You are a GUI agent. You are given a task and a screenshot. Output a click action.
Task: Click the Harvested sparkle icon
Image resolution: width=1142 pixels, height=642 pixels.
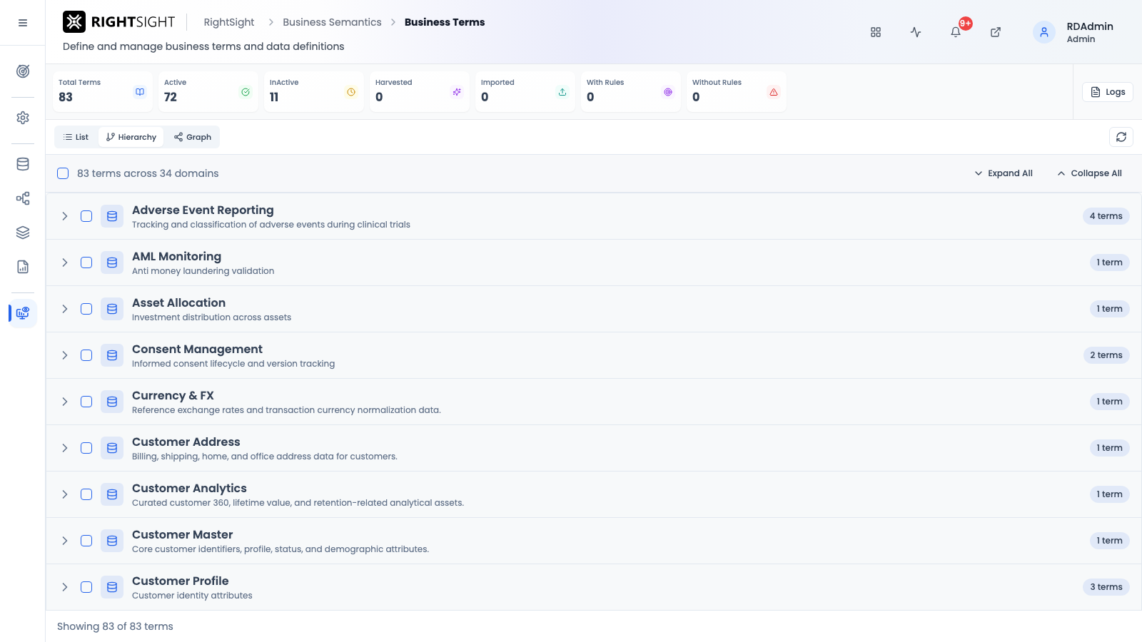click(457, 92)
